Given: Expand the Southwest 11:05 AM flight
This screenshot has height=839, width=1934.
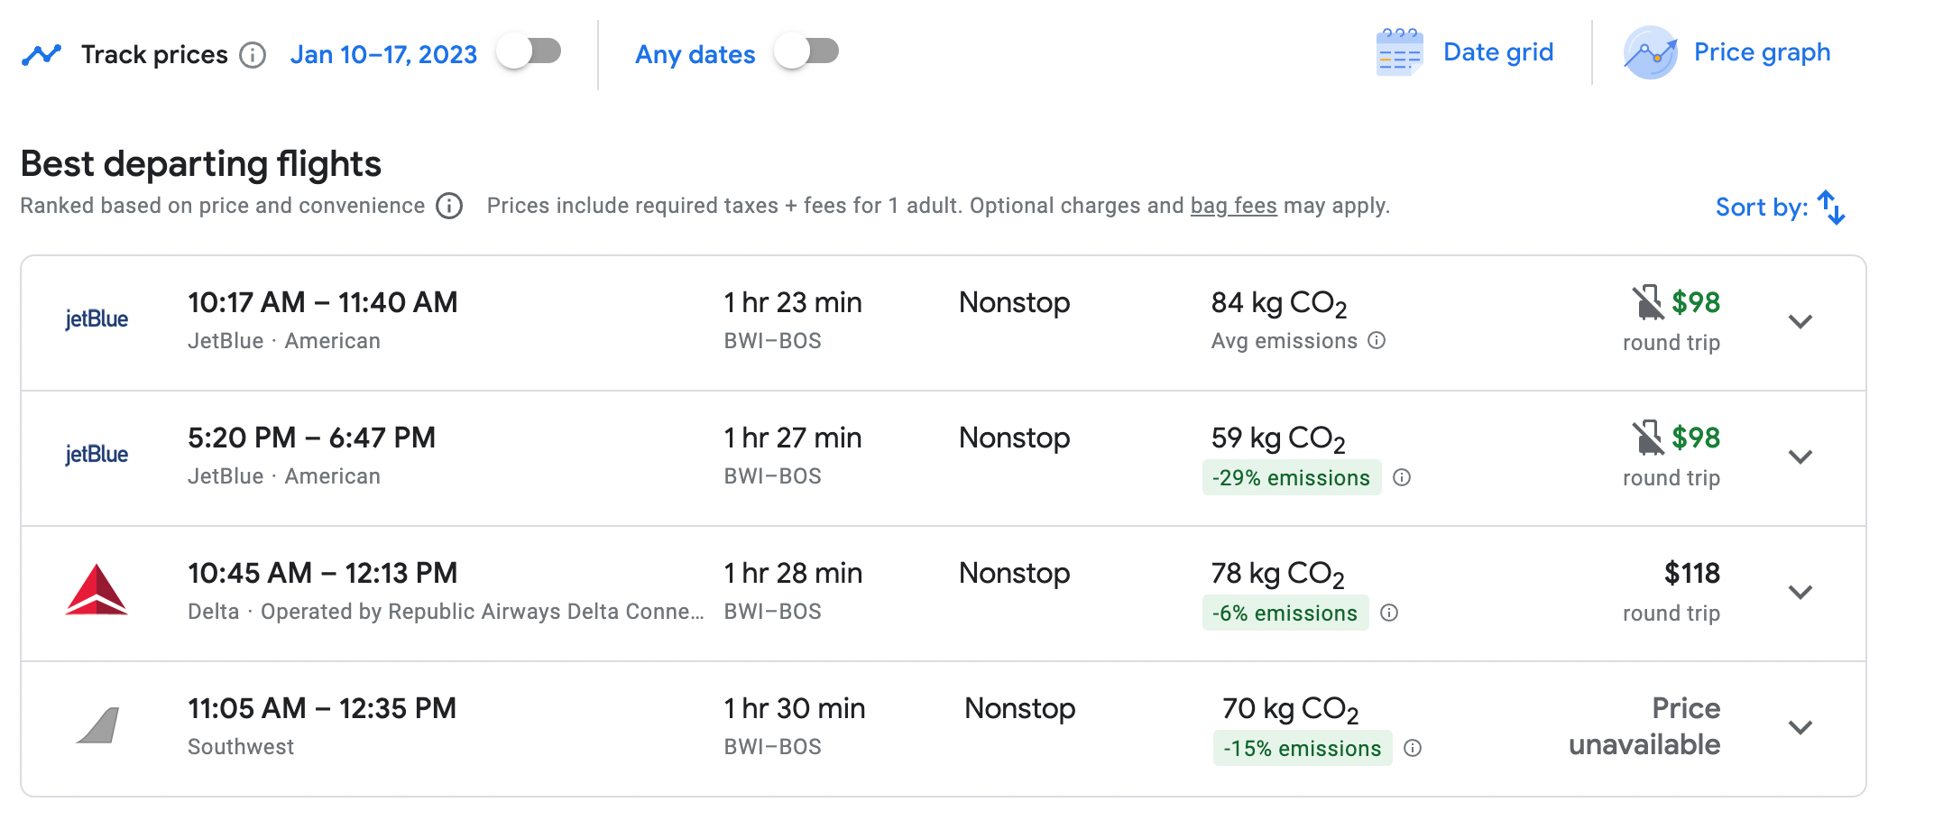Looking at the screenshot, I should (x=1800, y=728).
